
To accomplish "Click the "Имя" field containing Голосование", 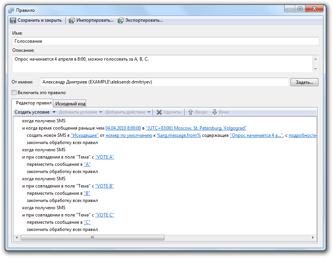I will click(x=166, y=41).
